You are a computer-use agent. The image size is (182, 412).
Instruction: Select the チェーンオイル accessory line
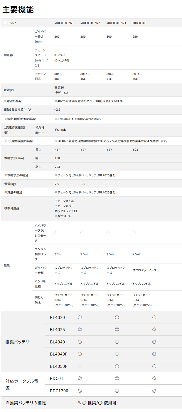point(64,201)
